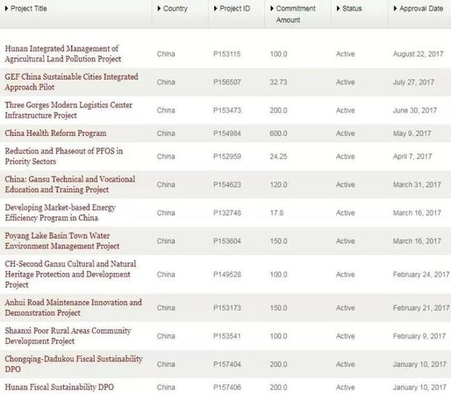Select project ID P156507
451x395 pixels.
(227, 82)
